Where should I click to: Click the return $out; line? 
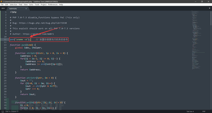coord(28,94)
